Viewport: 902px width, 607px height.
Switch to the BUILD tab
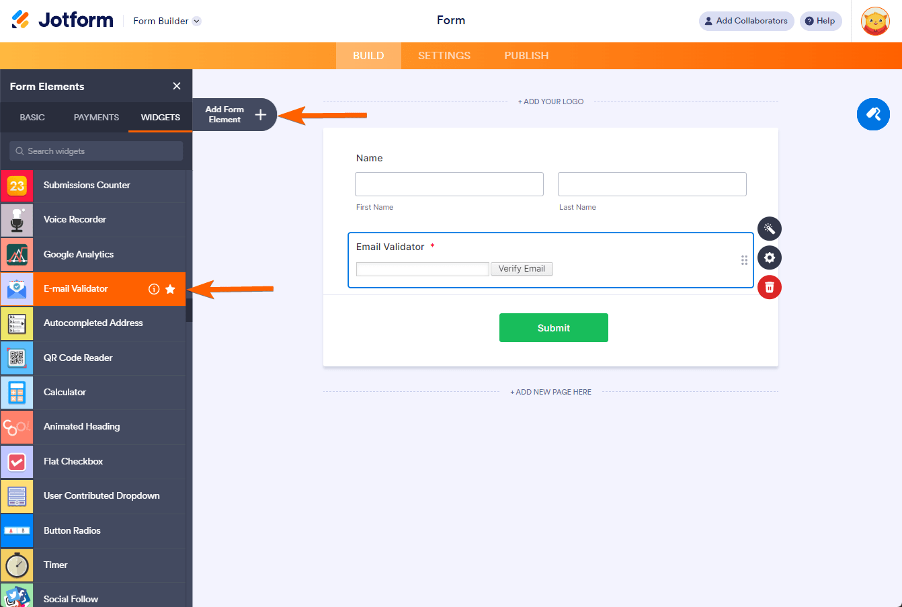pyautogui.click(x=368, y=56)
